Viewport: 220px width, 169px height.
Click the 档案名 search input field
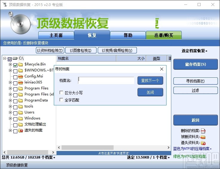106,80
